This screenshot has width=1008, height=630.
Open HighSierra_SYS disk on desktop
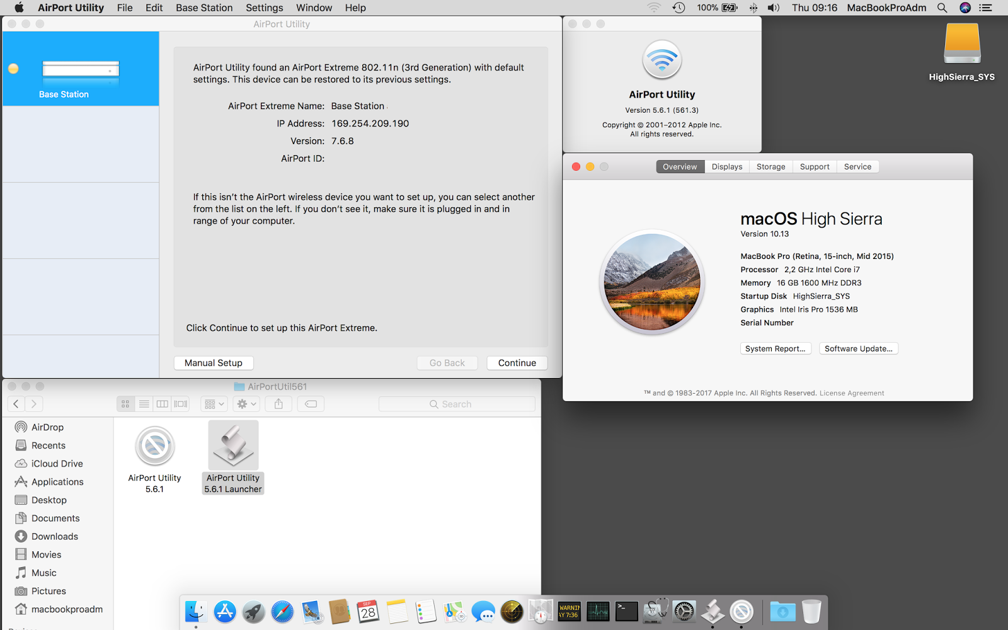click(x=961, y=53)
